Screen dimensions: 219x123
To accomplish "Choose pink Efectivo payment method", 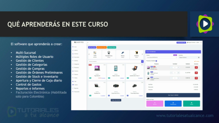I will click(155, 104).
